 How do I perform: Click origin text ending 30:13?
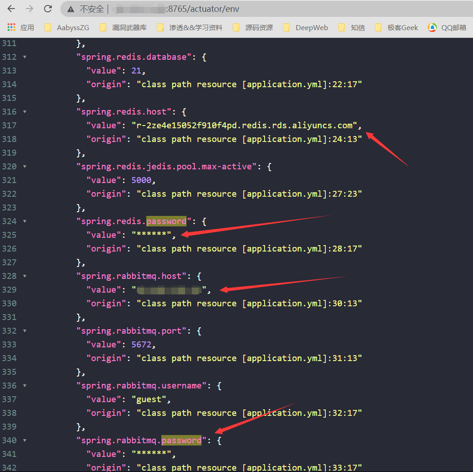[x=249, y=304]
